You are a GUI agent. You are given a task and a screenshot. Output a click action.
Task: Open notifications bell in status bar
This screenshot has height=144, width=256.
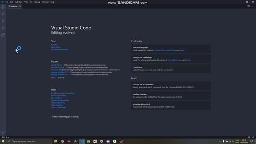pos(253,137)
